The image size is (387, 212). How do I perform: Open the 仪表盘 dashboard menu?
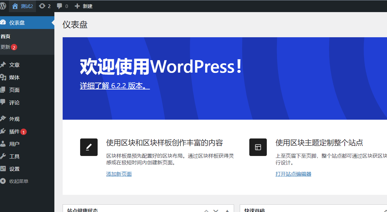pyautogui.click(x=17, y=23)
